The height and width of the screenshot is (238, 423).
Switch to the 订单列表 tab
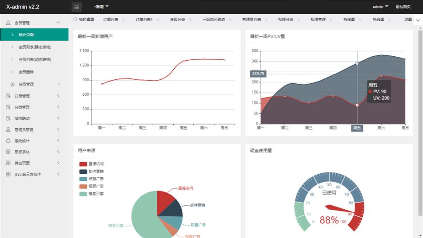111,20
